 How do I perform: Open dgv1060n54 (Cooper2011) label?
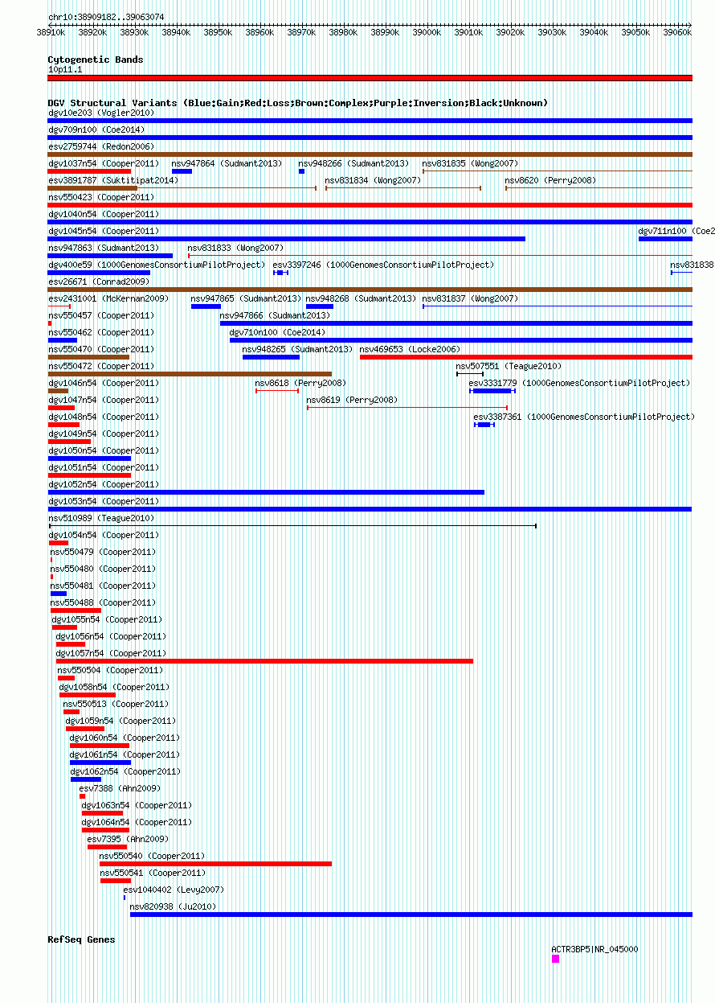pos(125,738)
